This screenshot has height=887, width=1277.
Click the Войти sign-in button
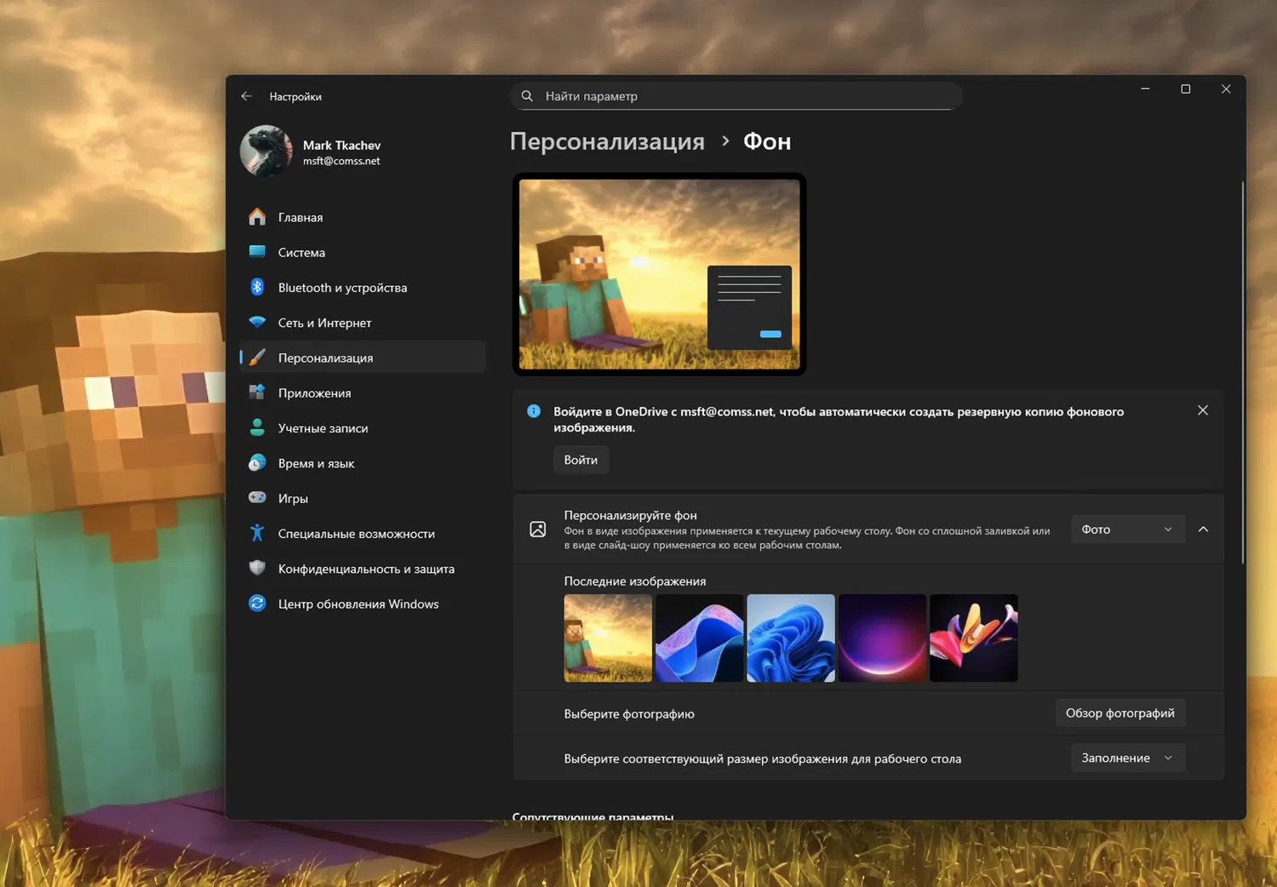(x=581, y=460)
